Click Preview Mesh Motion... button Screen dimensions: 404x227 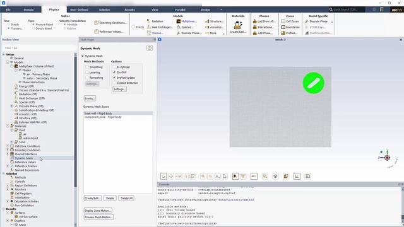click(98, 217)
